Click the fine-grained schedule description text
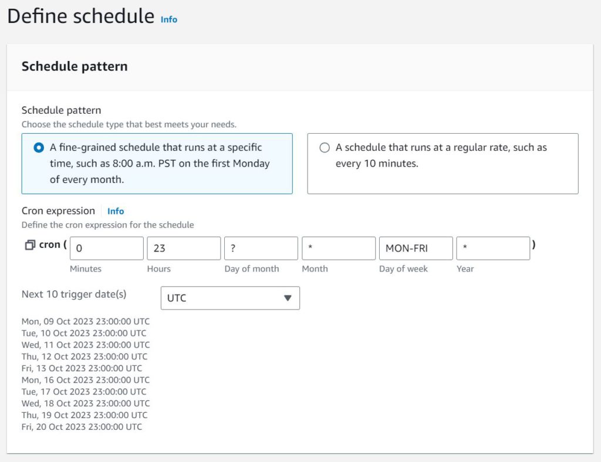601x462 pixels. pos(160,164)
